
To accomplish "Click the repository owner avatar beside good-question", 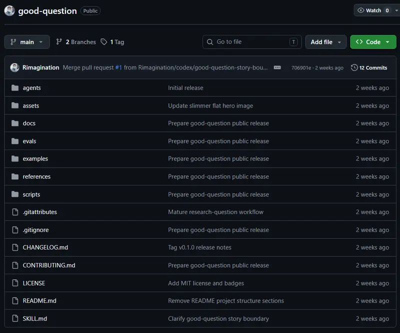I will tap(9, 10).
